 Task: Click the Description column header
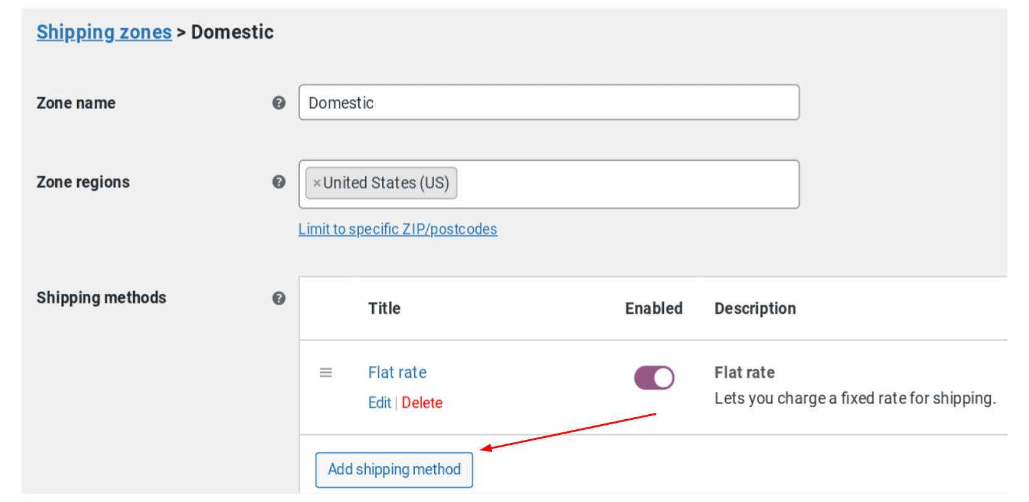coord(755,308)
